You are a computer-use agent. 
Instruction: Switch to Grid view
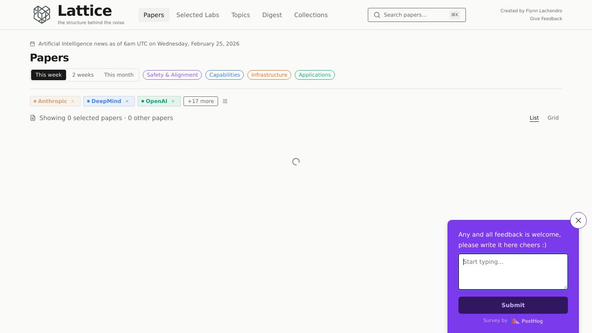[x=553, y=118]
